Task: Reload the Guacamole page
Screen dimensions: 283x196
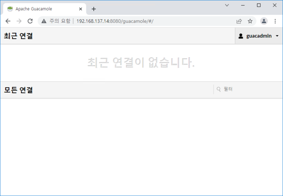Action: pos(30,21)
